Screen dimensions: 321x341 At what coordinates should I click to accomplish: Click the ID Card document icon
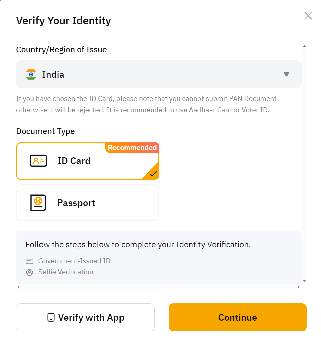click(x=38, y=161)
